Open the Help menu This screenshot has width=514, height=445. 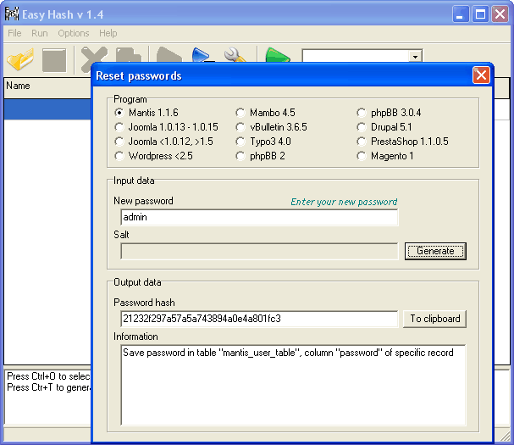[108, 33]
